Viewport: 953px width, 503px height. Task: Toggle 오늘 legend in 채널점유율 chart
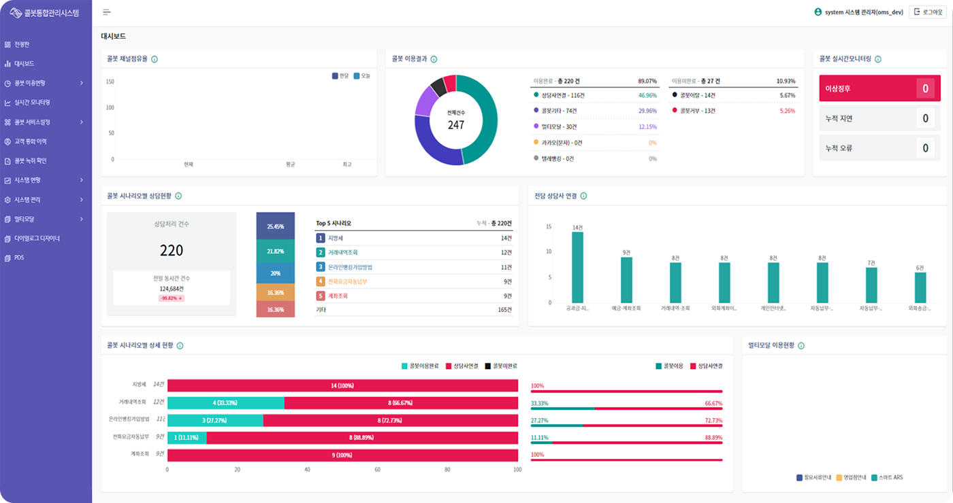(361, 75)
